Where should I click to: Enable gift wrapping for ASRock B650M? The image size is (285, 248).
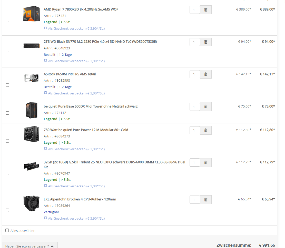(x=46, y=93)
